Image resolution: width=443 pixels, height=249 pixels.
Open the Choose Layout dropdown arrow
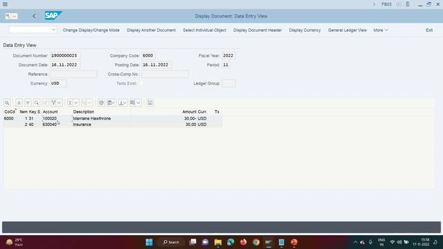click(x=138, y=103)
